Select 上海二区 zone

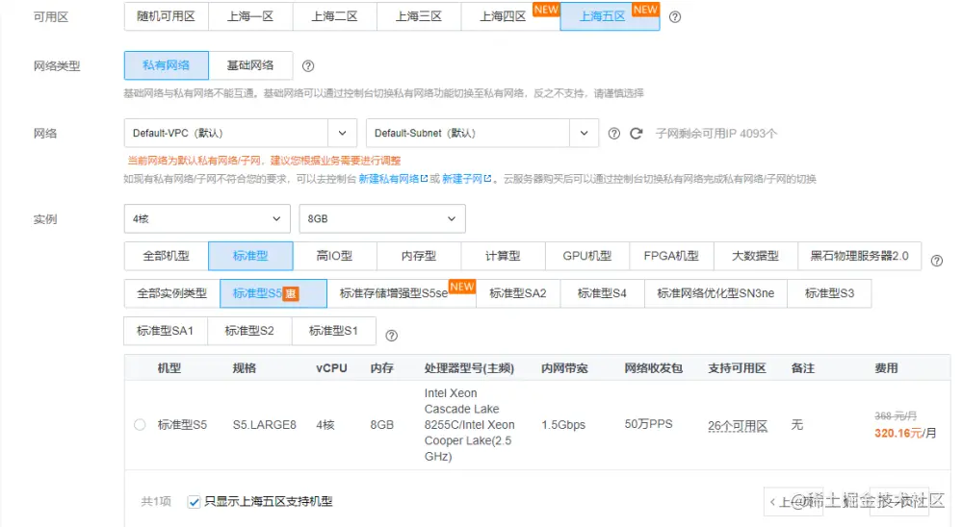334,16
